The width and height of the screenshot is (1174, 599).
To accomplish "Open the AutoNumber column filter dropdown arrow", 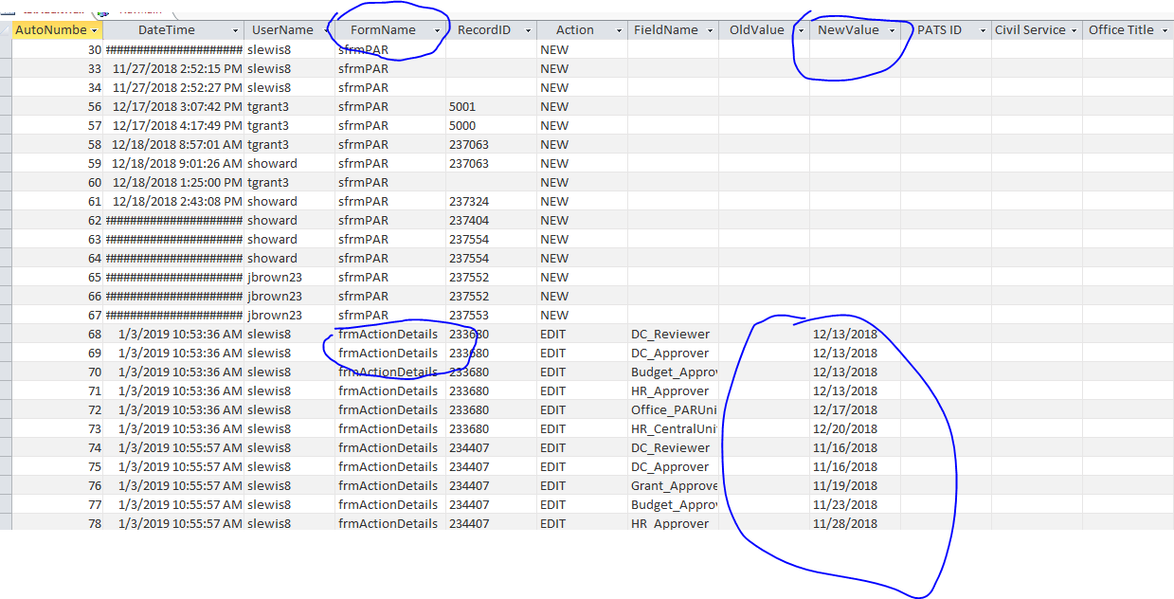I will pyautogui.click(x=94, y=30).
